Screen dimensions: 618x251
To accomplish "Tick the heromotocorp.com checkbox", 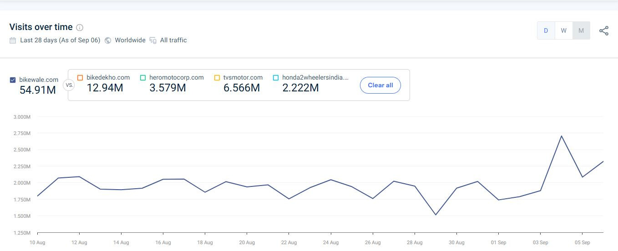I will pyautogui.click(x=143, y=78).
